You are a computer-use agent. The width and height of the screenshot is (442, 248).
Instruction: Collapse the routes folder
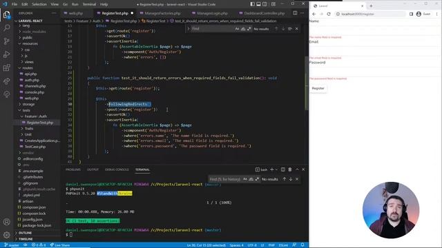(28, 68)
